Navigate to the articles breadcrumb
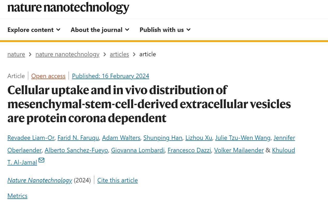 (x=119, y=54)
